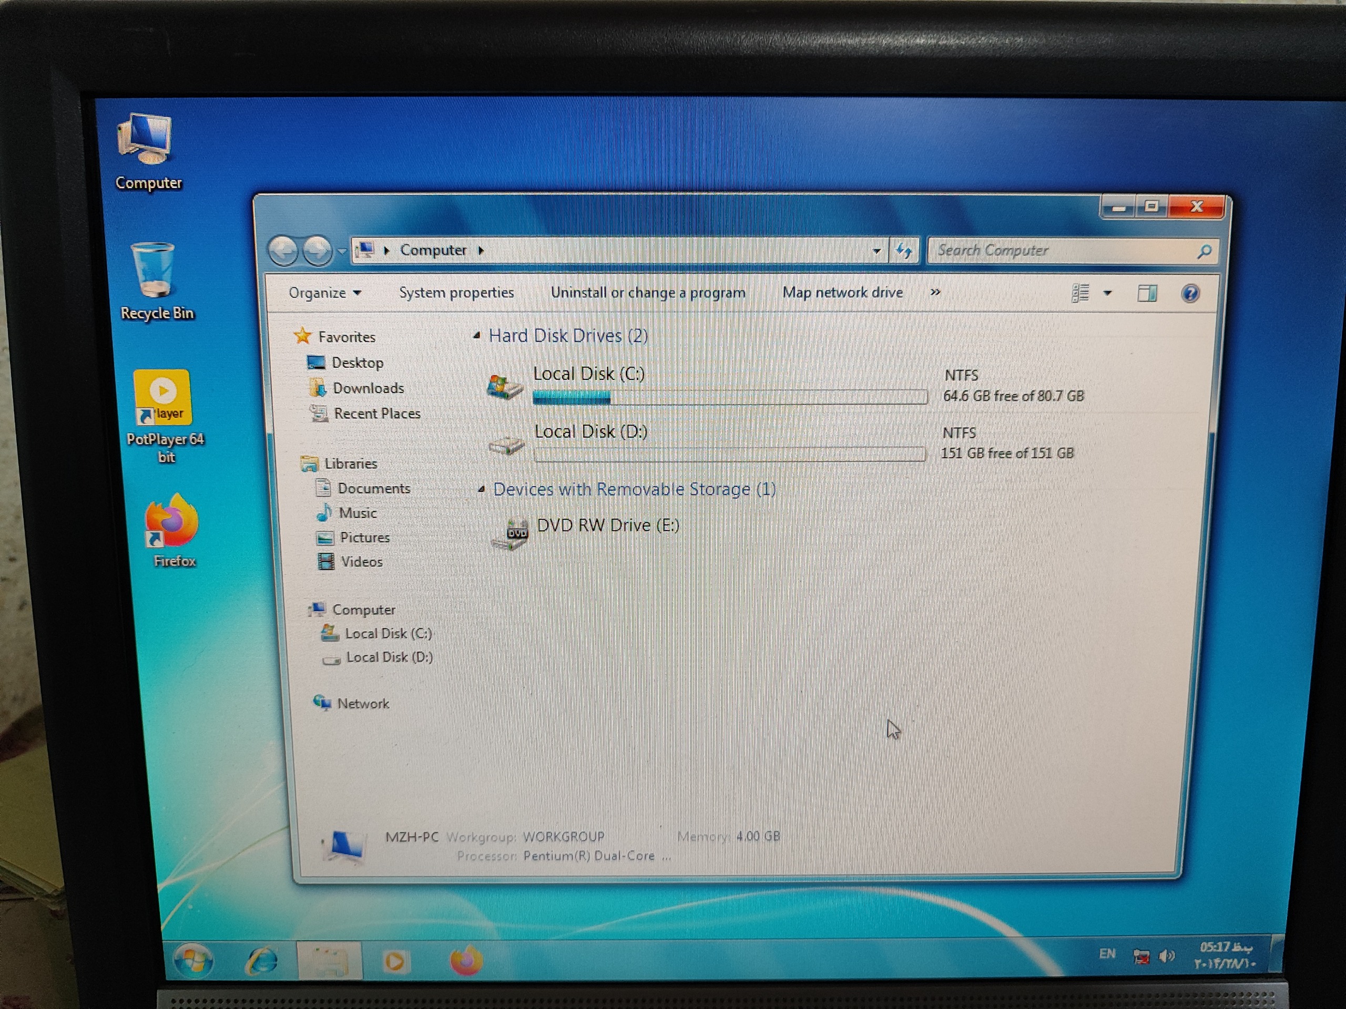The height and width of the screenshot is (1009, 1346).
Task: Click the Favorites star icon
Action: pos(302,336)
